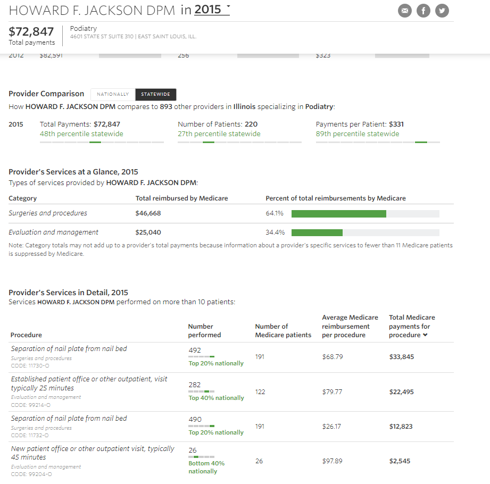Click Average Medicare reimbursement column header
The image size is (490, 484).
350,327
